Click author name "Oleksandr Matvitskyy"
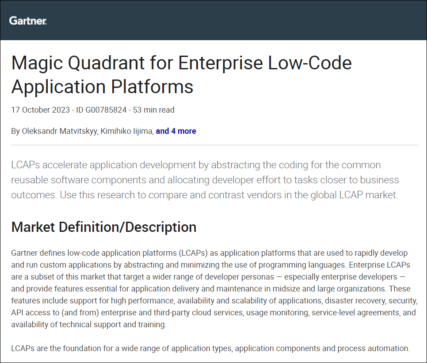The image size is (427, 363). point(59,131)
